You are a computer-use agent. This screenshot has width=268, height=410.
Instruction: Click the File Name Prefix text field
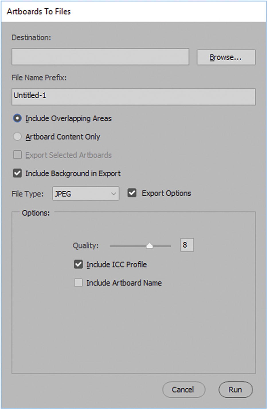pyautogui.click(x=134, y=97)
